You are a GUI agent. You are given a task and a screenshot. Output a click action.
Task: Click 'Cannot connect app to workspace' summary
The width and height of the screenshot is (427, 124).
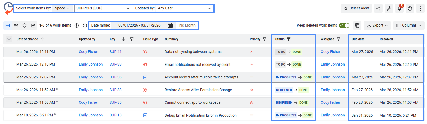[x=192, y=103]
